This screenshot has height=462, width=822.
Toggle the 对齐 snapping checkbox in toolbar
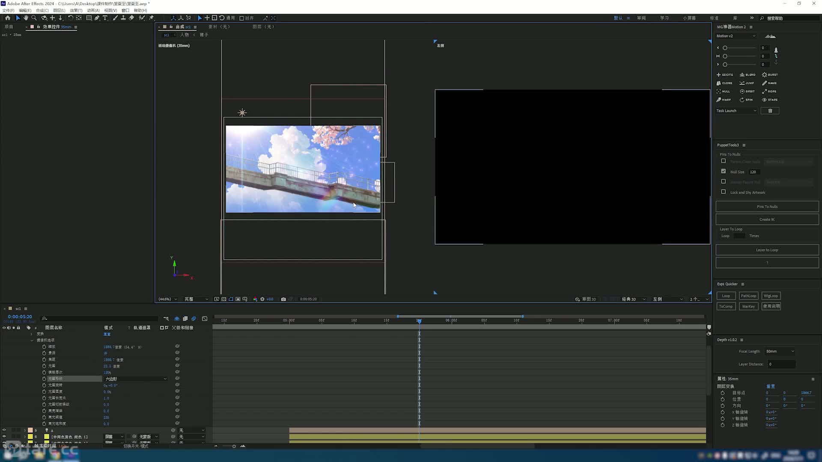pos(241,18)
